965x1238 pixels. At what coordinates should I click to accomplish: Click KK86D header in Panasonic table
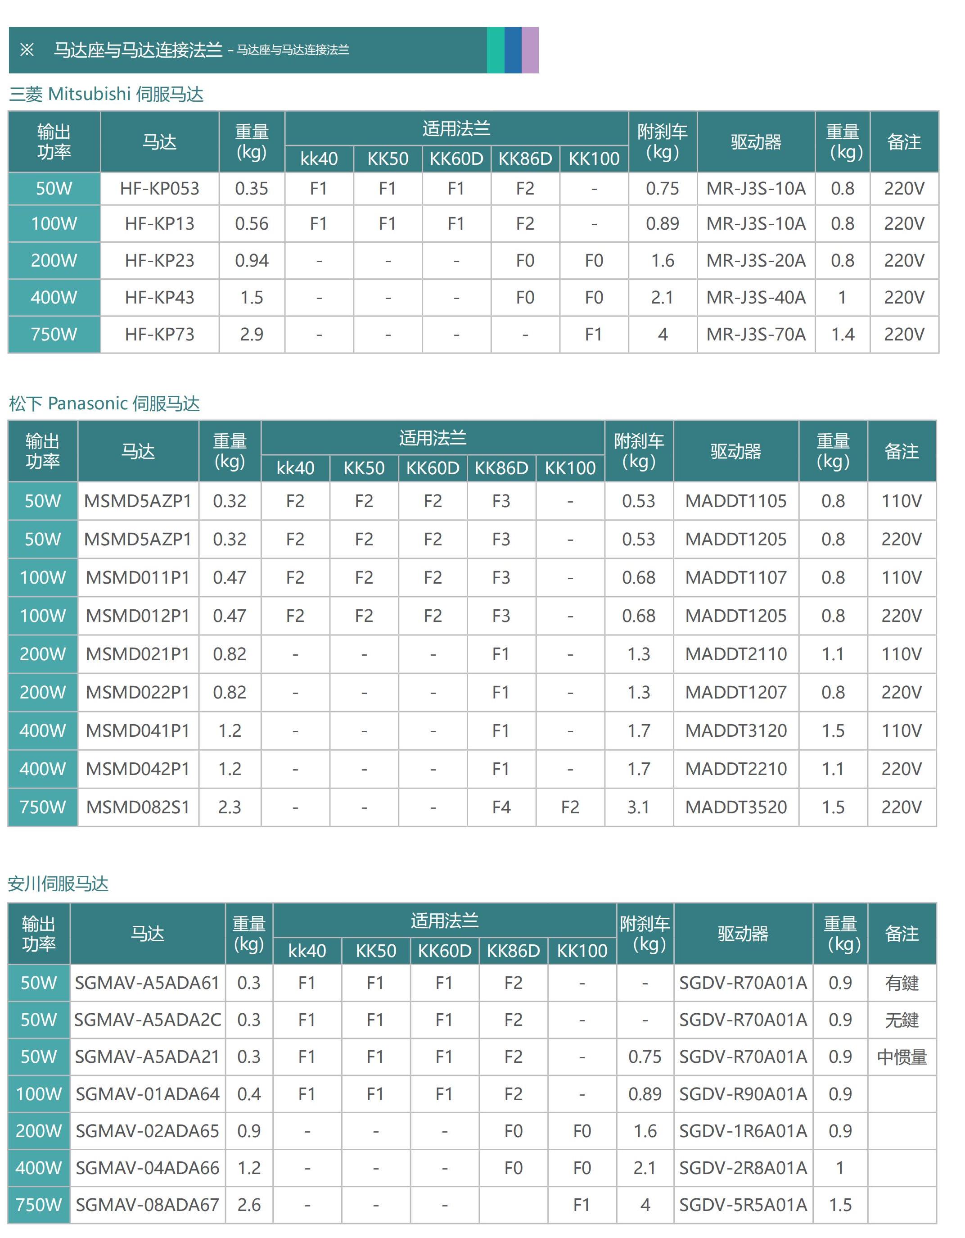(x=501, y=467)
